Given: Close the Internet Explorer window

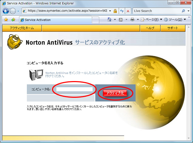Looking at the screenshot, I should click(186, 2).
